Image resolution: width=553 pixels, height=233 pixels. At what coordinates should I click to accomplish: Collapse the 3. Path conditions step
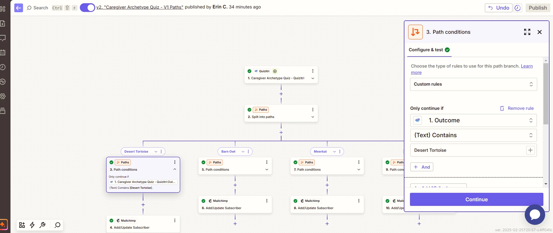[x=175, y=170]
